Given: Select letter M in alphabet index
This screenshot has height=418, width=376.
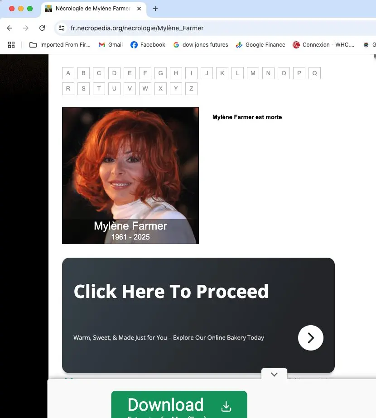Looking at the screenshot, I should pos(253,73).
